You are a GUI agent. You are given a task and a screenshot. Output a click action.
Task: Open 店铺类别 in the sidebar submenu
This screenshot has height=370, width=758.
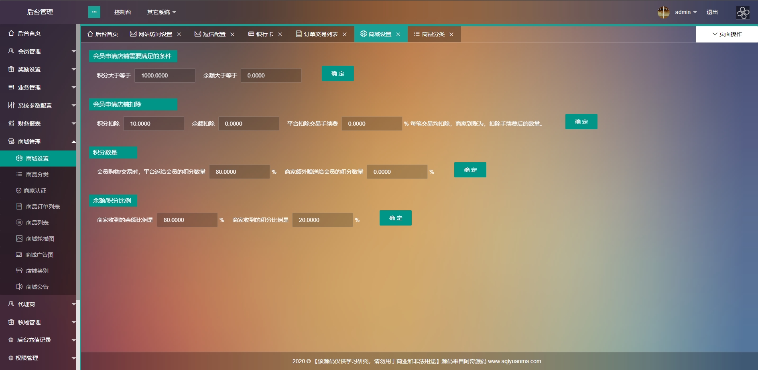coord(38,271)
